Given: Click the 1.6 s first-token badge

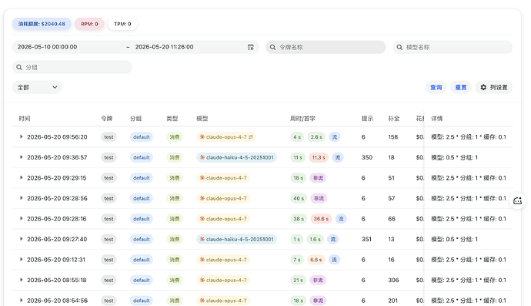Looking at the screenshot, I should [315, 239].
